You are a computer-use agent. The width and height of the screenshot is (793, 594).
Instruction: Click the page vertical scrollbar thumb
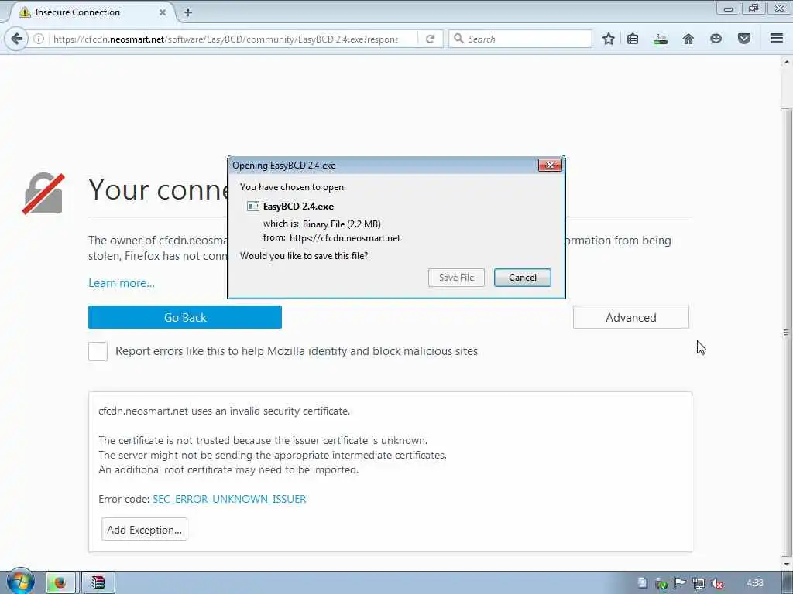[786, 332]
